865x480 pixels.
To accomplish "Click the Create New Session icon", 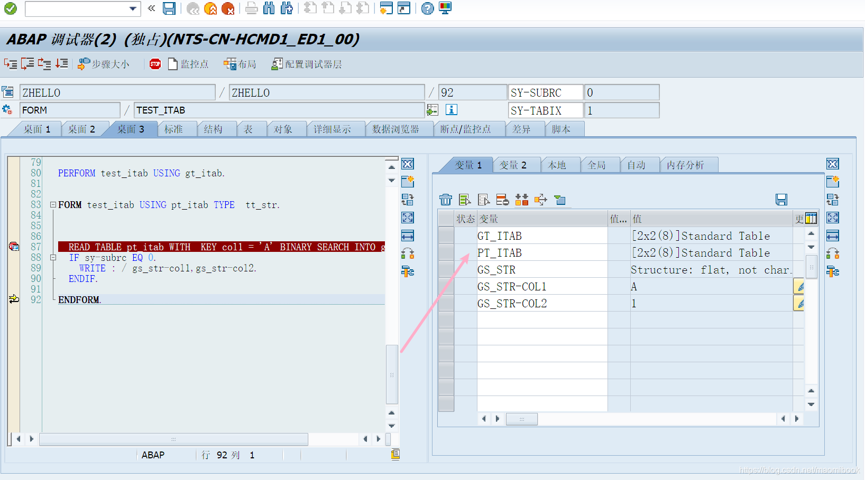I will click(x=387, y=8).
